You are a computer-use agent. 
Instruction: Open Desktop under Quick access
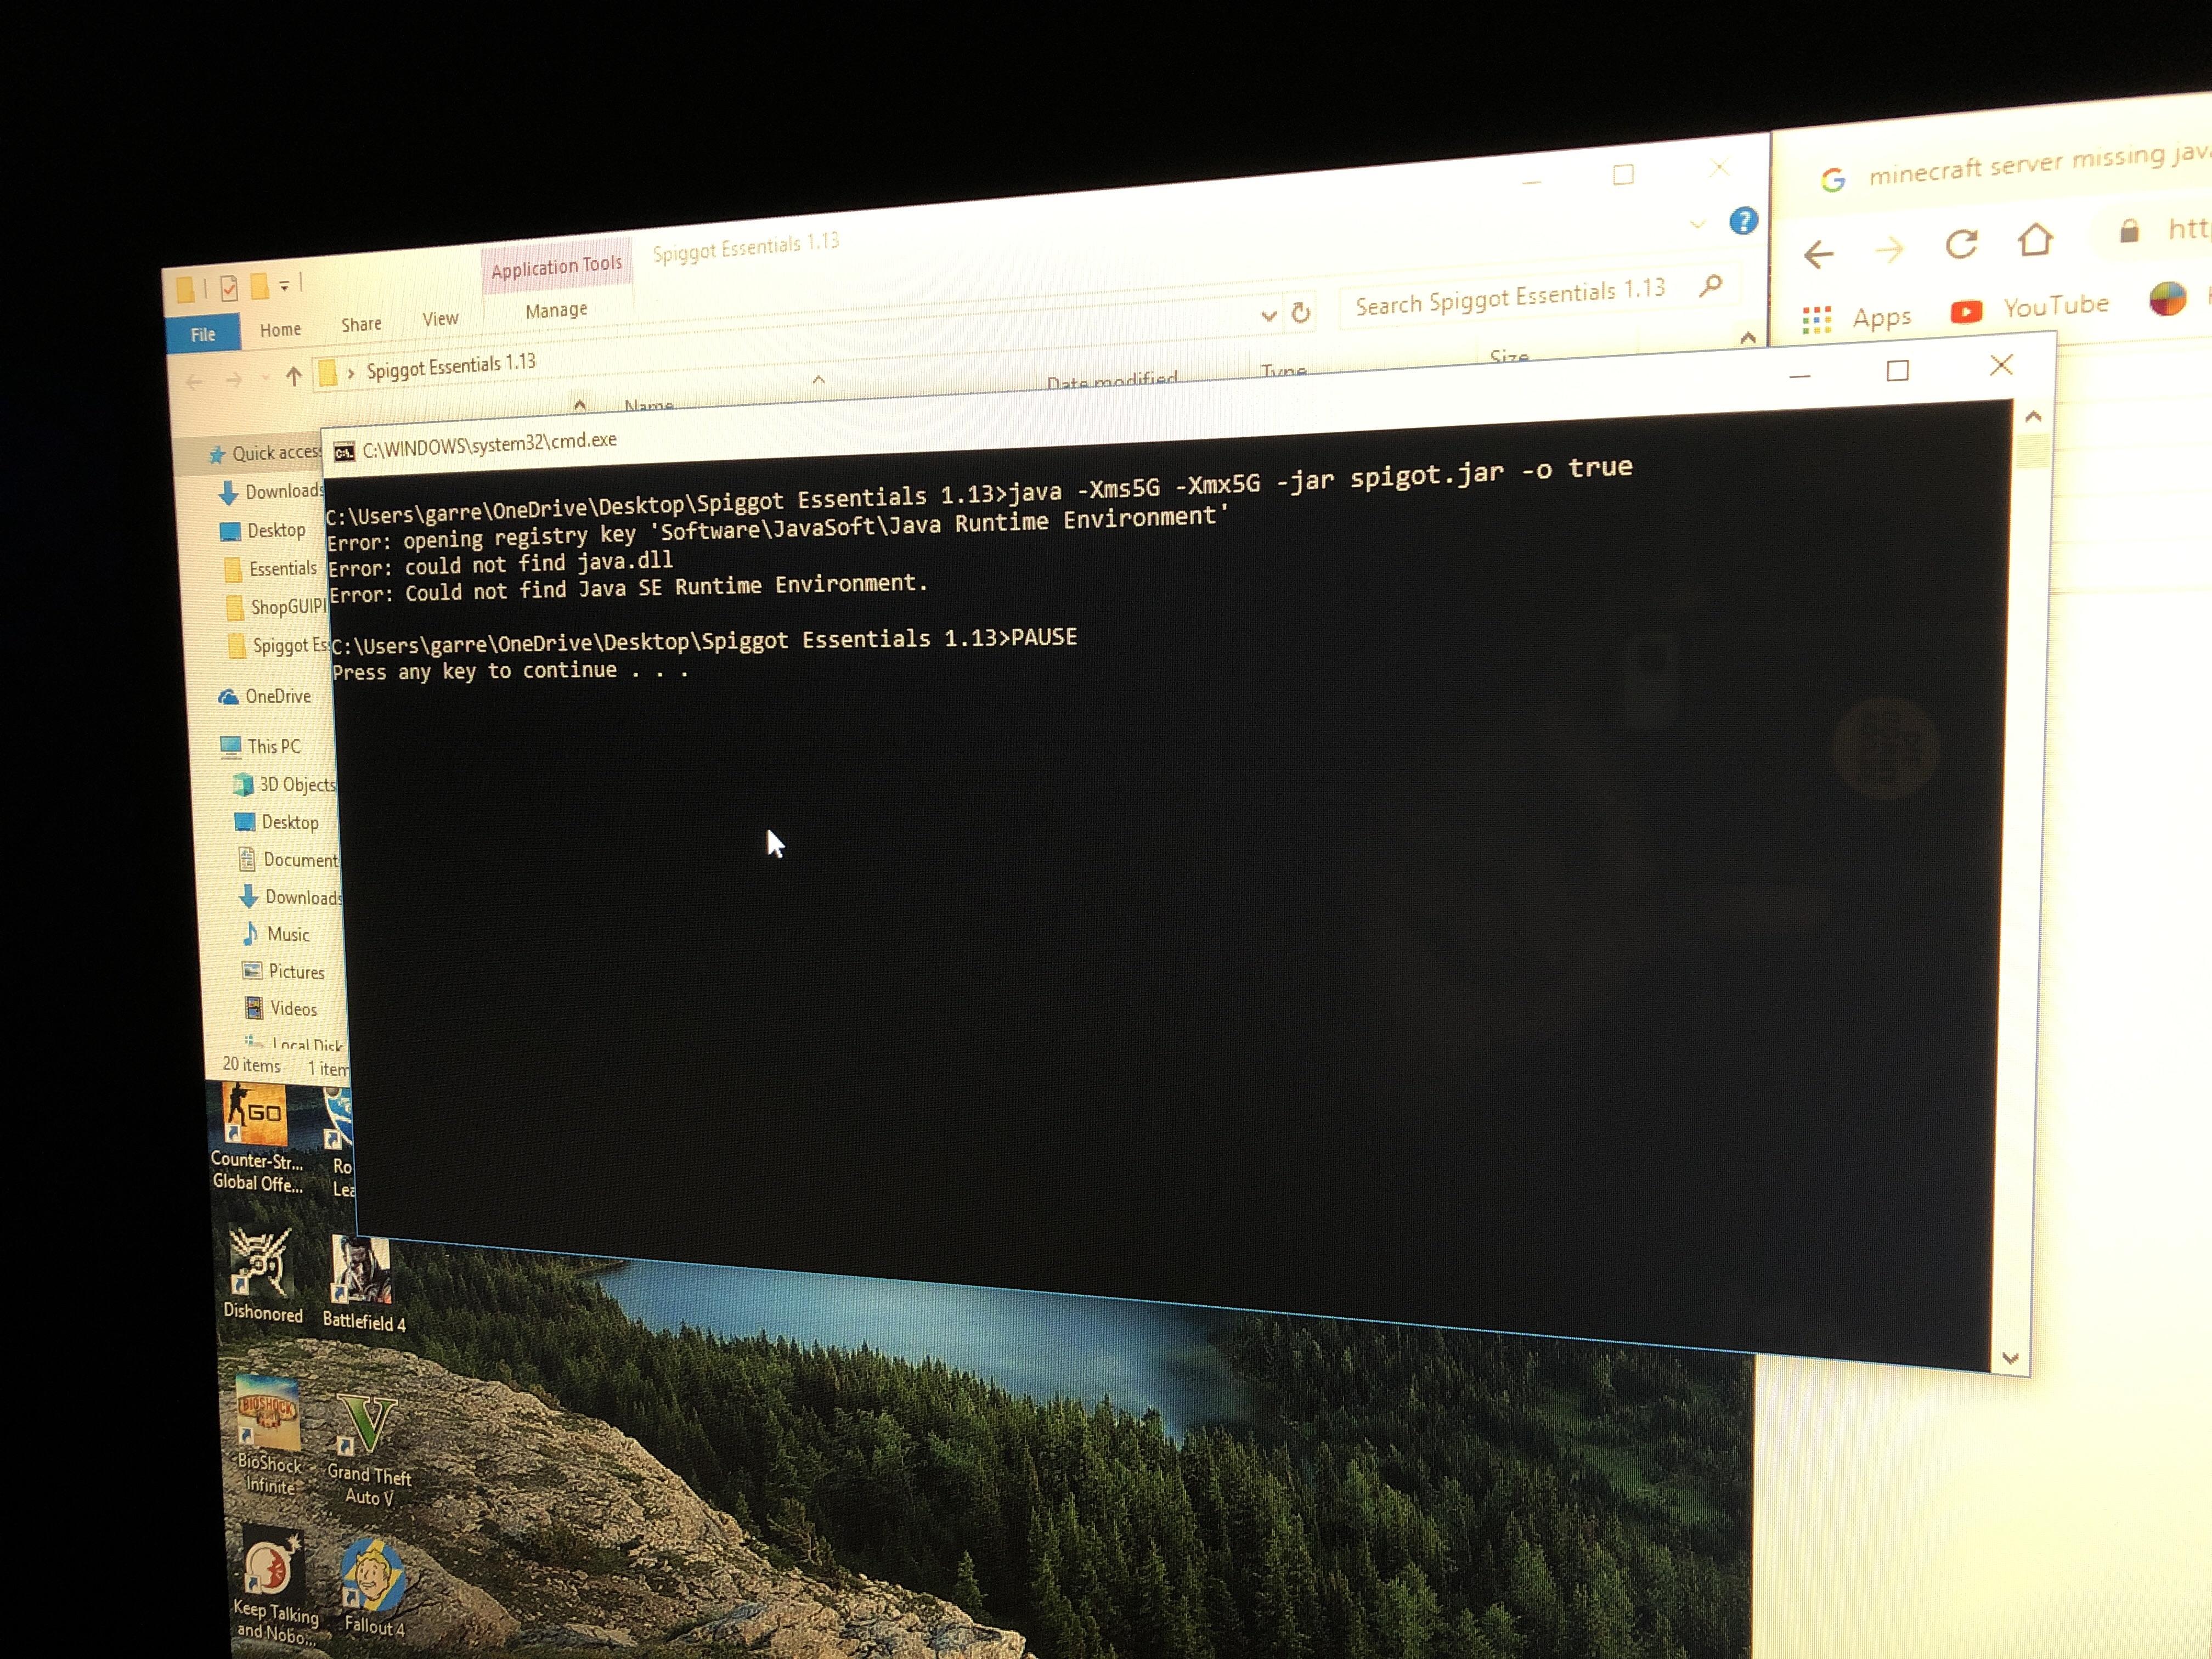[263, 531]
